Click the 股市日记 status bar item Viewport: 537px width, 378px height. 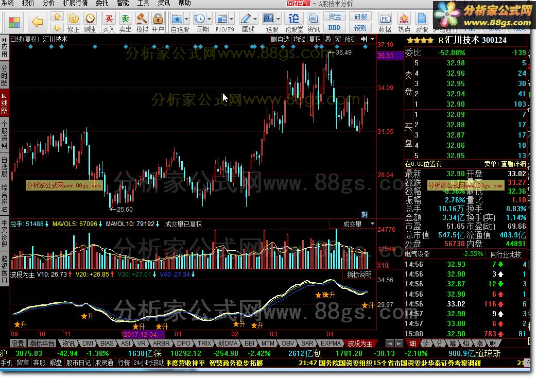[78, 363]
